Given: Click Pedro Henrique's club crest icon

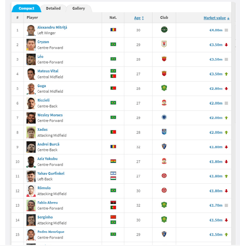Looking at the screenshot, I should [164, 234].
